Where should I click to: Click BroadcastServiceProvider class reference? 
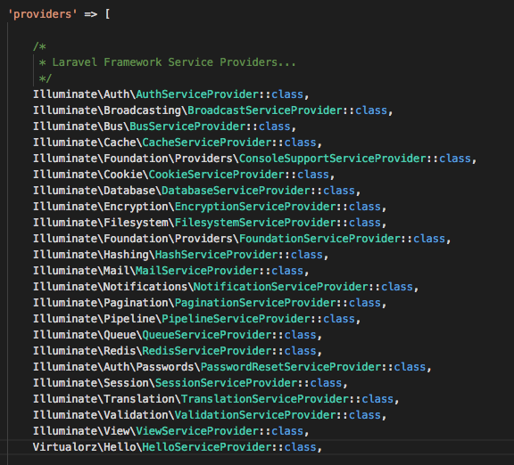tap(265, 110)
